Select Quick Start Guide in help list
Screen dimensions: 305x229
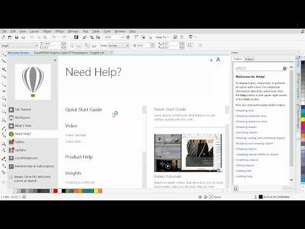83,109
